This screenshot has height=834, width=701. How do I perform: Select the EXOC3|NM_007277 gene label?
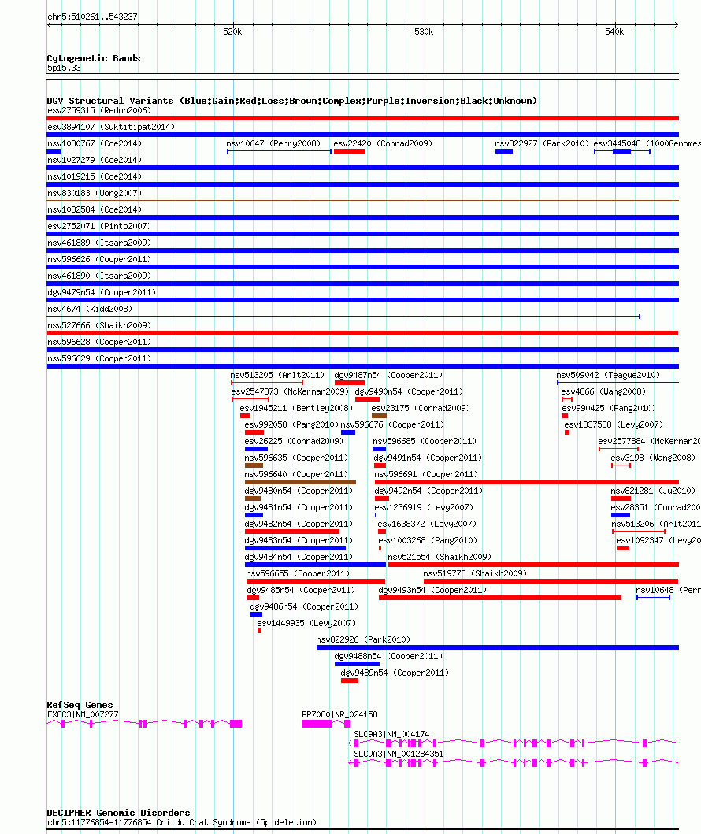(x=83, y=715)
